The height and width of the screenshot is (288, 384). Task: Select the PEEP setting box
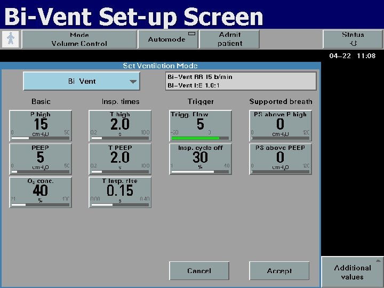[41, 159]
